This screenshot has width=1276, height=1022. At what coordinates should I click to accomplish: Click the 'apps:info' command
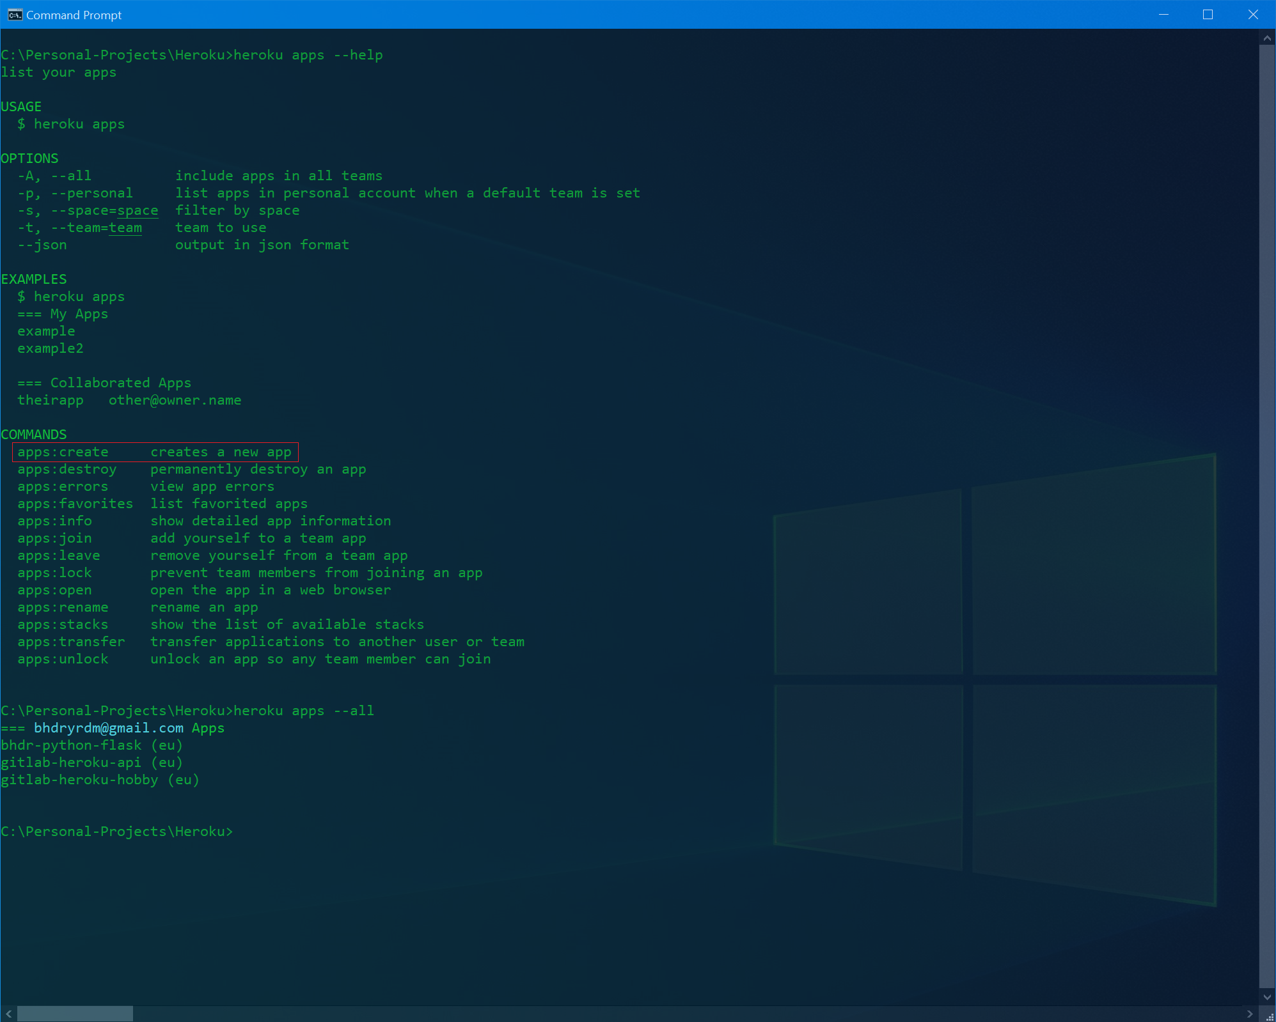[54, 521]
